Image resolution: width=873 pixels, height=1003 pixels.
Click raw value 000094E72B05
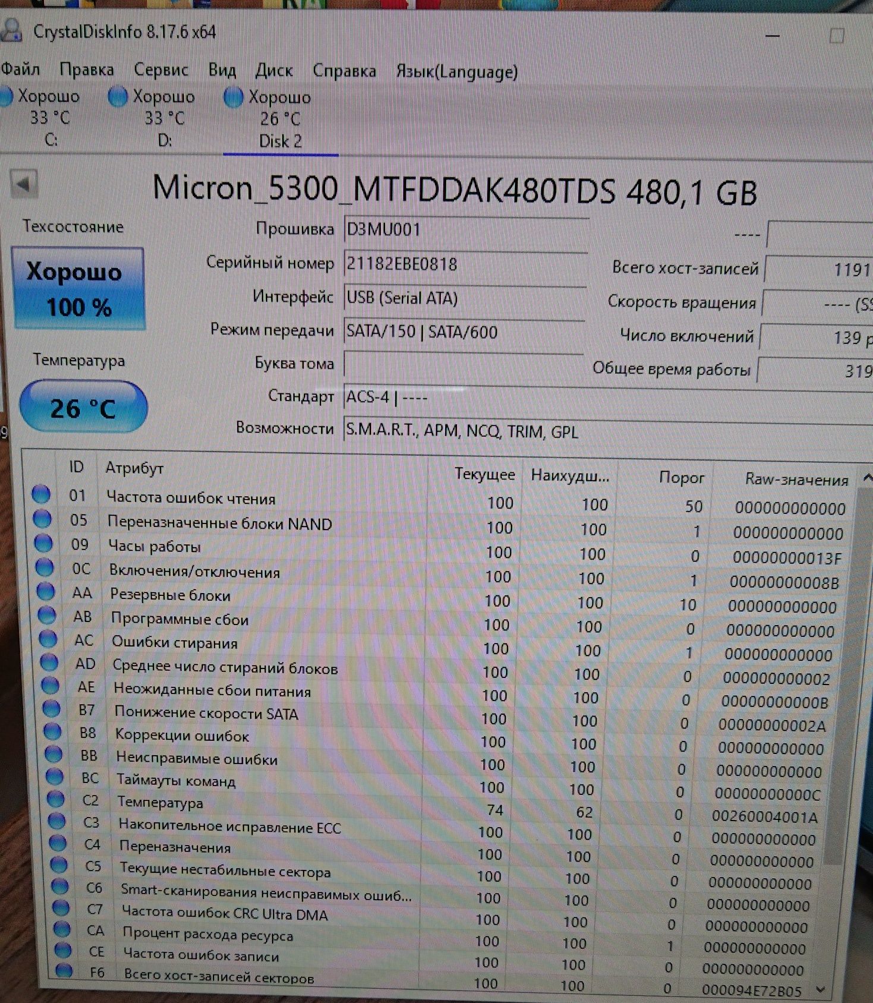(x=751, y=991)
